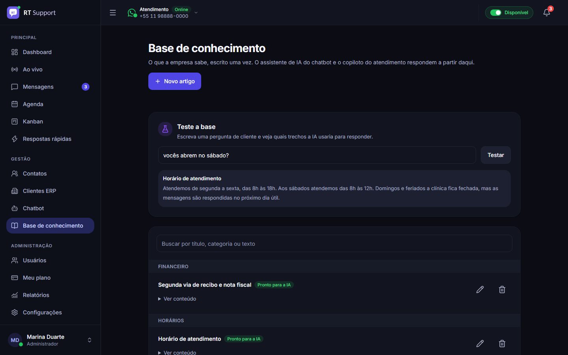
Task: Open the Usuários page
Action: (50, 260)
